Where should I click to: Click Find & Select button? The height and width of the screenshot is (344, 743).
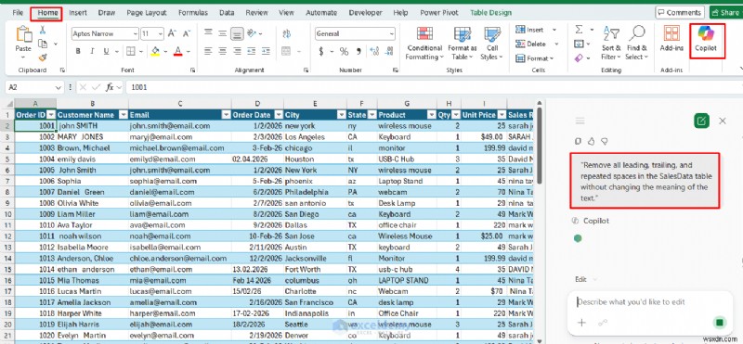636,43
